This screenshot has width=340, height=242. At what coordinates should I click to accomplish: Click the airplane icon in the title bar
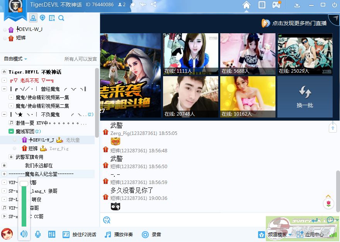click(143, 4)
